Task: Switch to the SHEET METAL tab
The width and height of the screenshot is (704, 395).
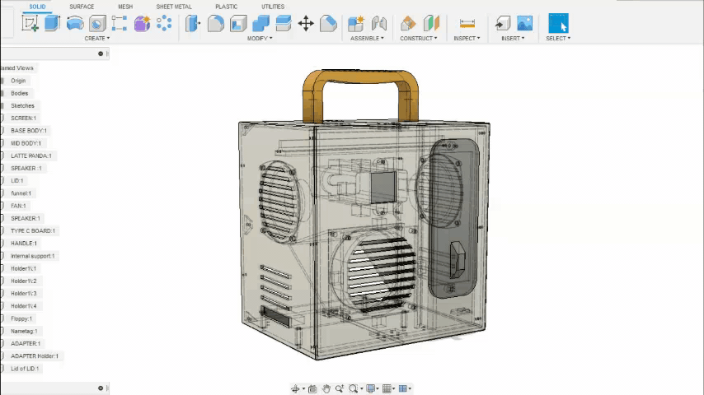Action: 174,7
